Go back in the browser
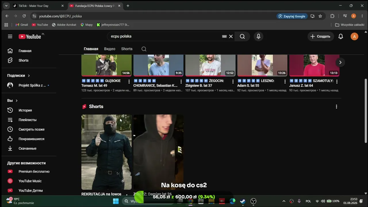368x207 pixels. tap(7, 16)
